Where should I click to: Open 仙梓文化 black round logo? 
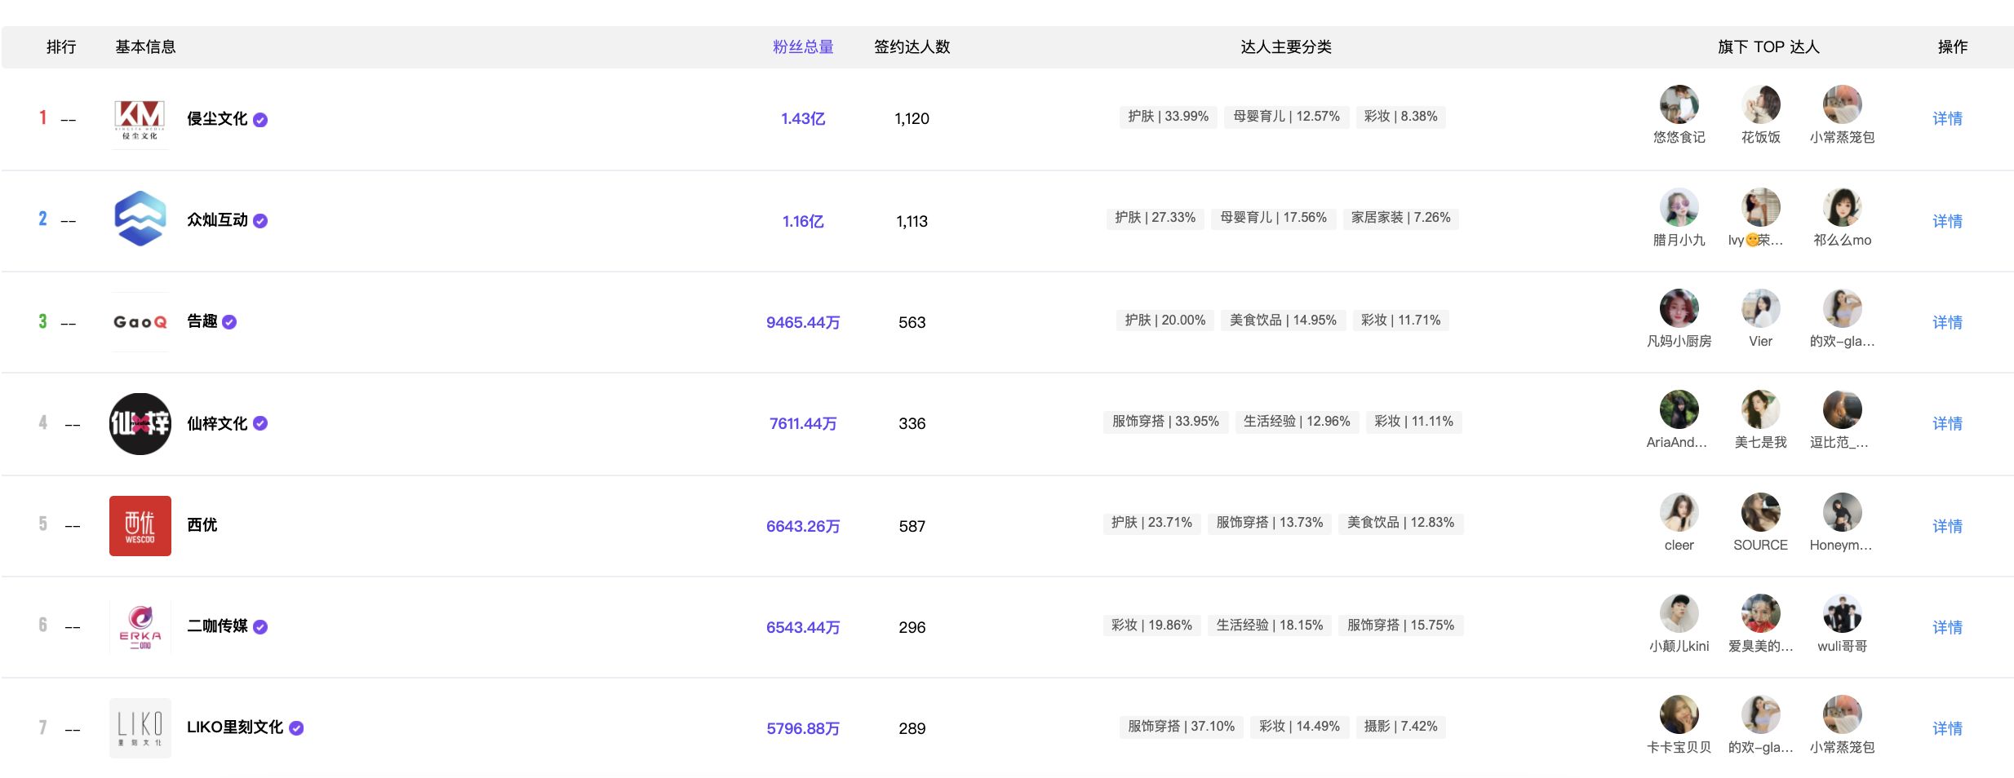coord(140,423)
